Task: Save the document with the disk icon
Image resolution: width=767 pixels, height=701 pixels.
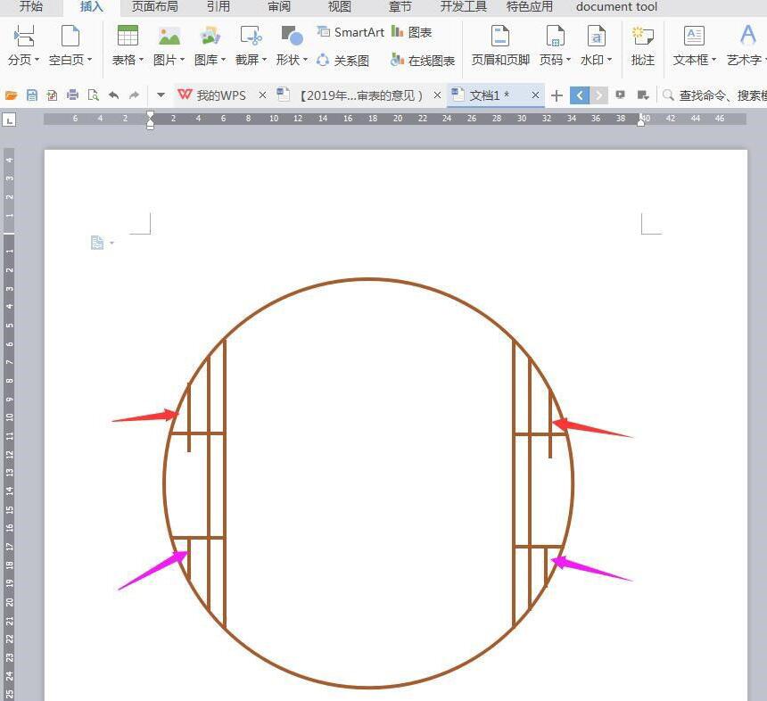Action: click(x=32, y=95)
